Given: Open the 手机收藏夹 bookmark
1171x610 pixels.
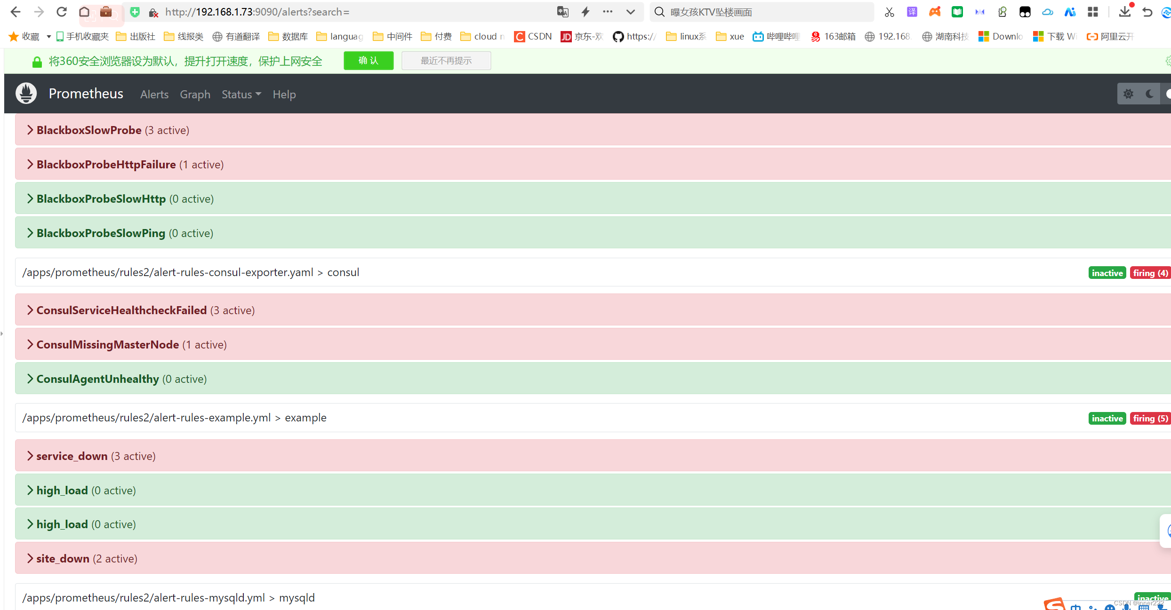Looking at the screenshot, I should click(82, 36).
